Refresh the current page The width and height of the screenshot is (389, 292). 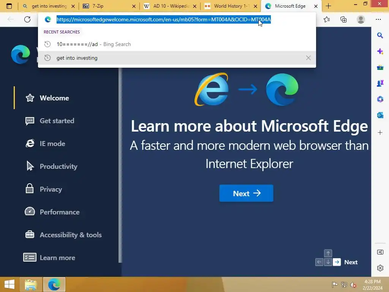(27, 19)
